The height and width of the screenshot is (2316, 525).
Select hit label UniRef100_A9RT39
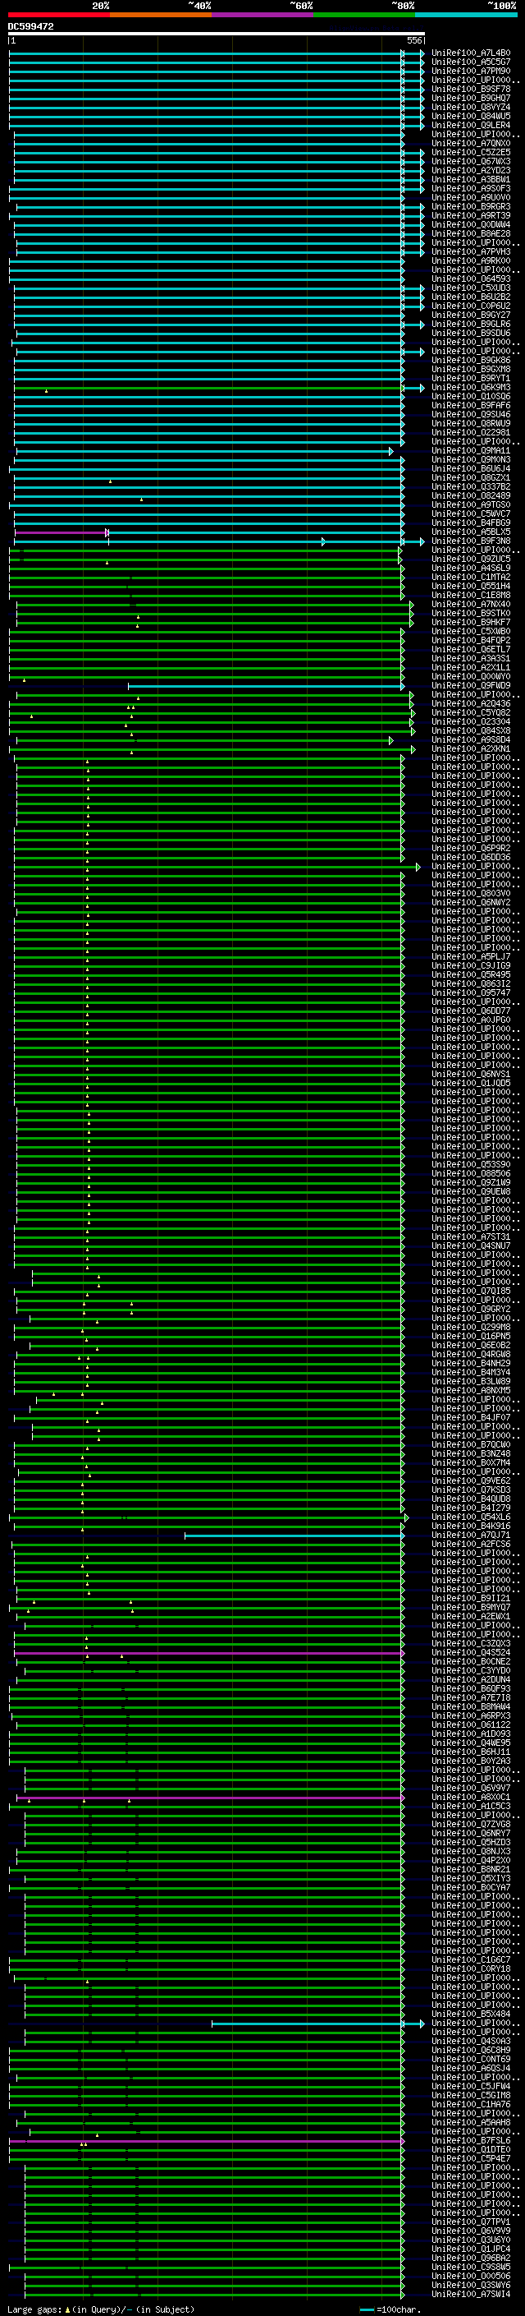point(471,216)
